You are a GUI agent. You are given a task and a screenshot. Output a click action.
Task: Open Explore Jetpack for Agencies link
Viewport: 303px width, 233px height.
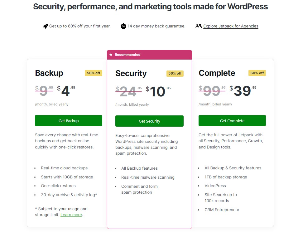(231, 26)
